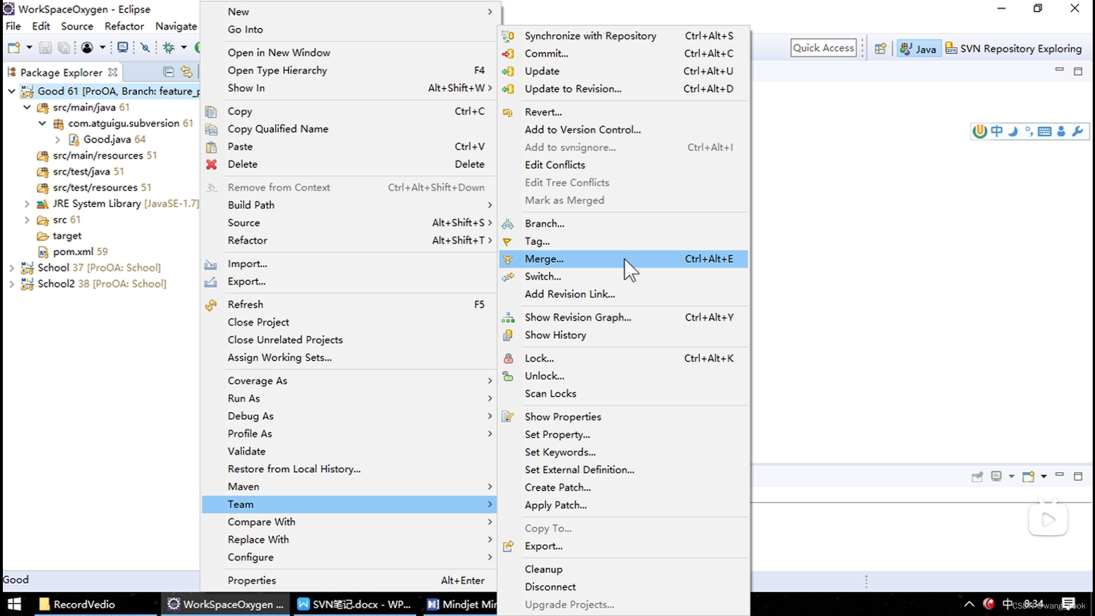Image resolution: width=1095 pixels, height=616 pixels.
Task: Open the File menu
Action: pyautogui.click(x=13, y=26)
